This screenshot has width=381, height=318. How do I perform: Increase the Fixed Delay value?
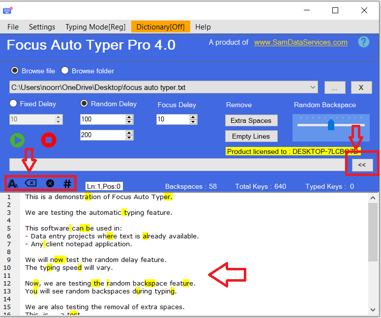point(58,117)
